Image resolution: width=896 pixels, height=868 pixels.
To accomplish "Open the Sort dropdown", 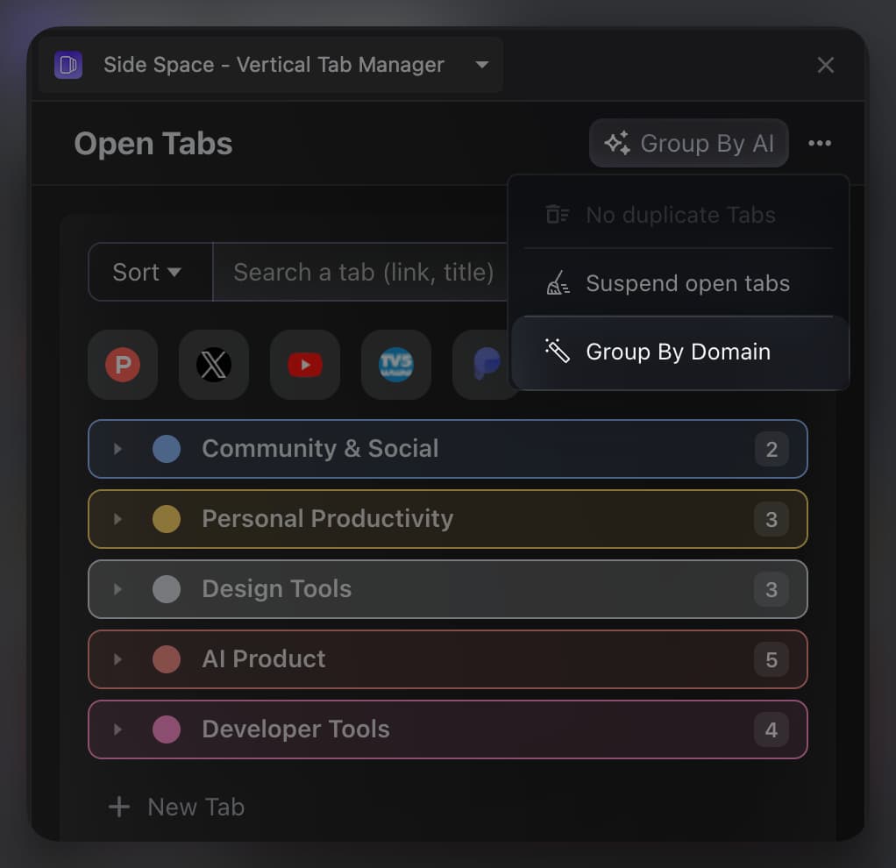I will click(149, 272).
